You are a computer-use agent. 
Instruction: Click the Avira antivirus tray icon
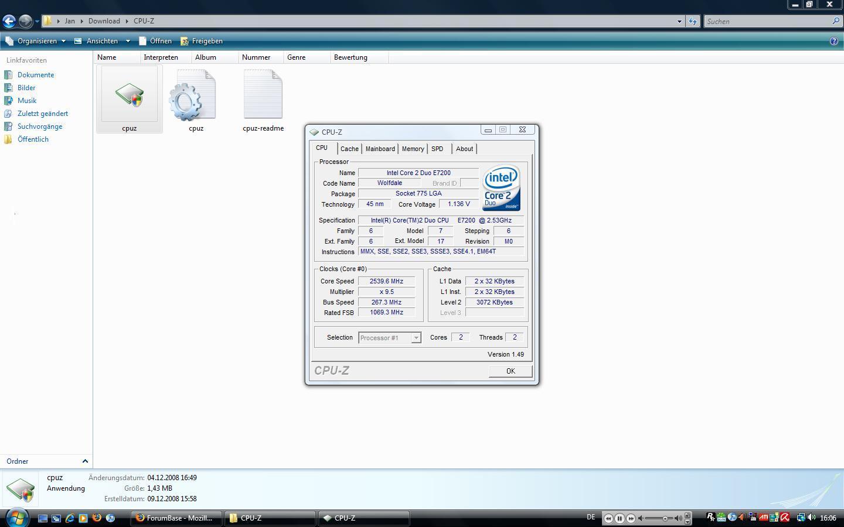pyautogui.click(x=785, y=517)
